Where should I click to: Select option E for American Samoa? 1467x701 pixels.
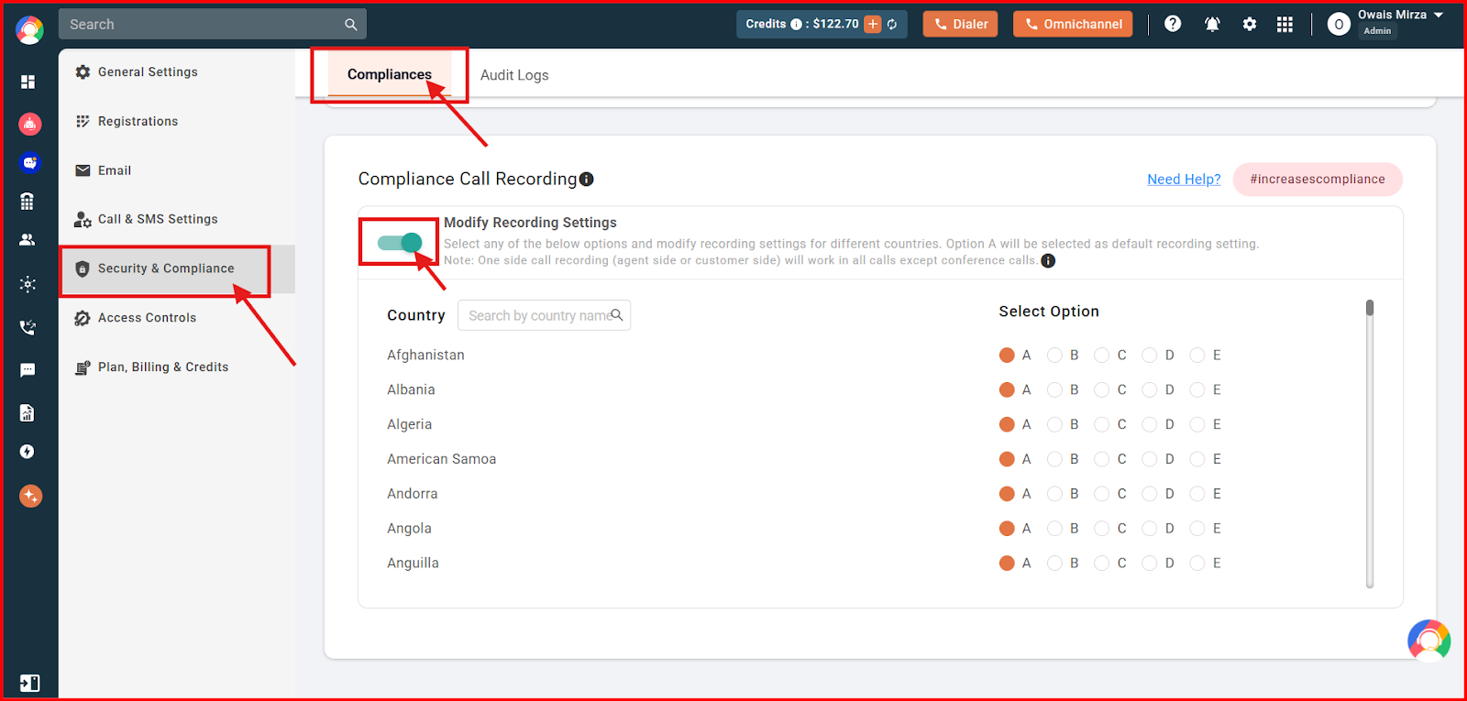(1197, 459)
